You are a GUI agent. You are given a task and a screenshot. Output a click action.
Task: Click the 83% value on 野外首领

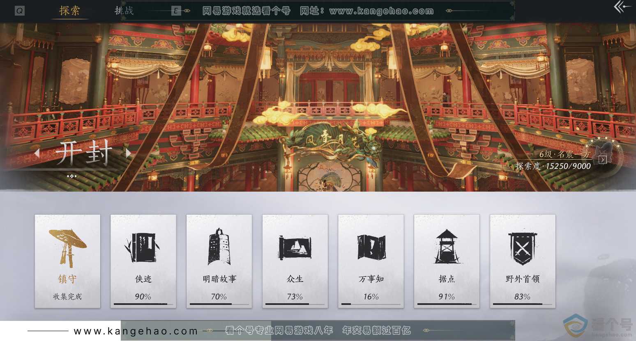tap(523, 296)
